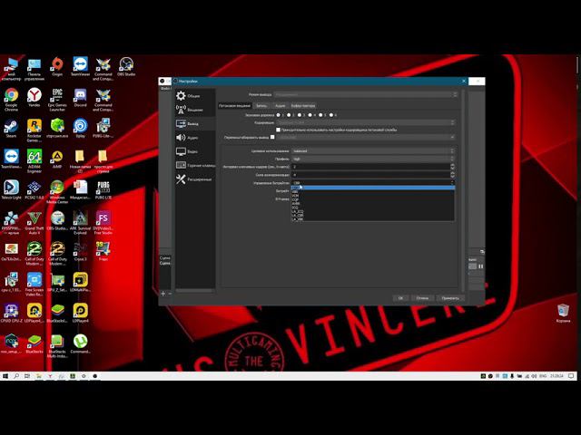Open the Video settings section (Видео)

click(195, 151)
